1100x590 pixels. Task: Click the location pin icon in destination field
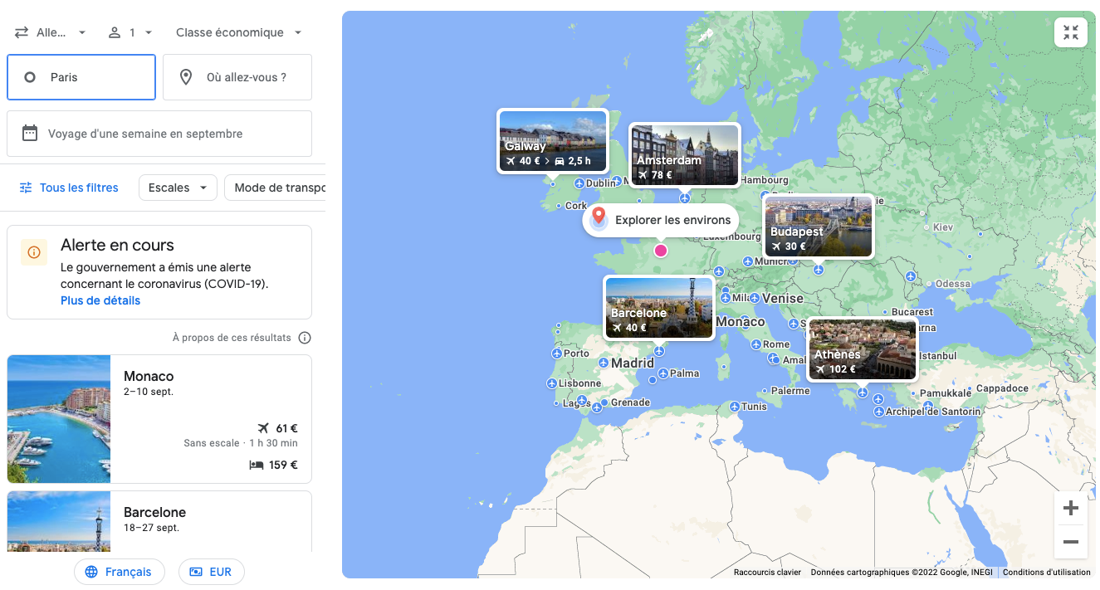tap(187, 77)
